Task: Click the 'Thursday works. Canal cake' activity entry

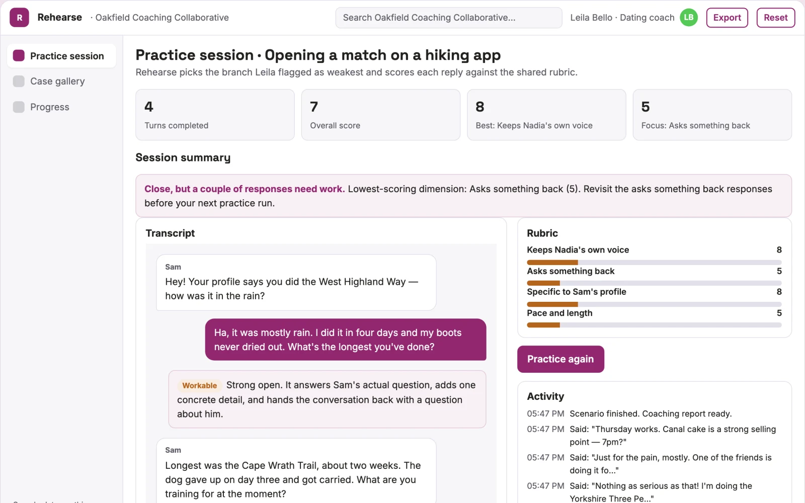Action: pyautogui.click(x=673, y=436)
